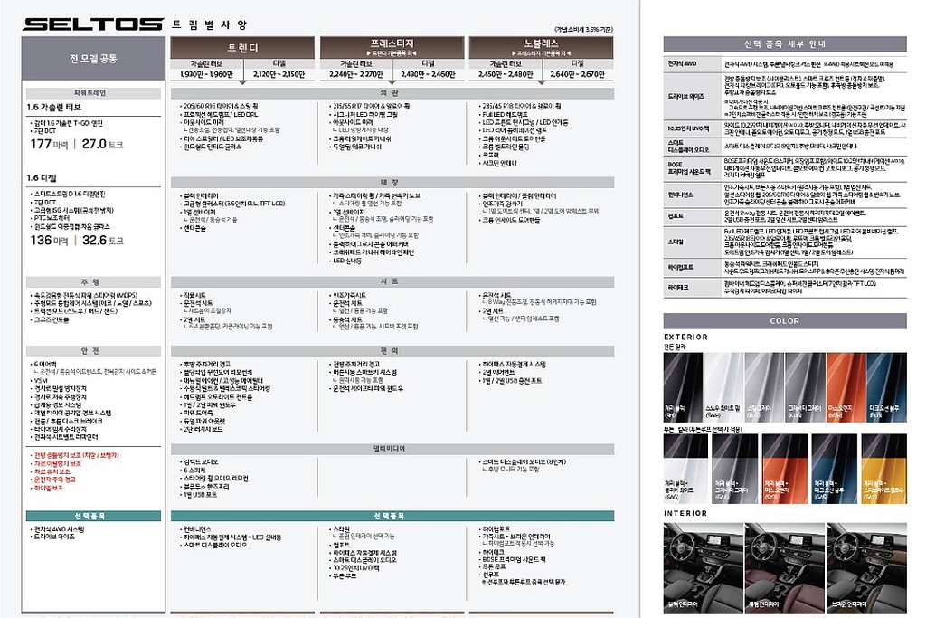926x618 pixels.
Task: Pick the Mars Orange one-tone swatch
Action: (846, 387)
